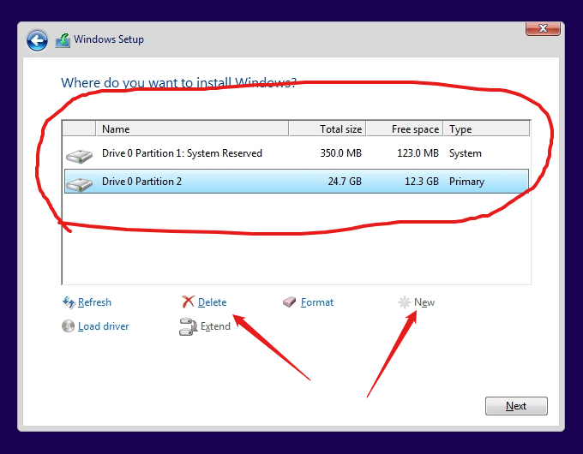Click the starburst New icon
Viewport: 583px width, 454px height.
(x=405, y=302)
